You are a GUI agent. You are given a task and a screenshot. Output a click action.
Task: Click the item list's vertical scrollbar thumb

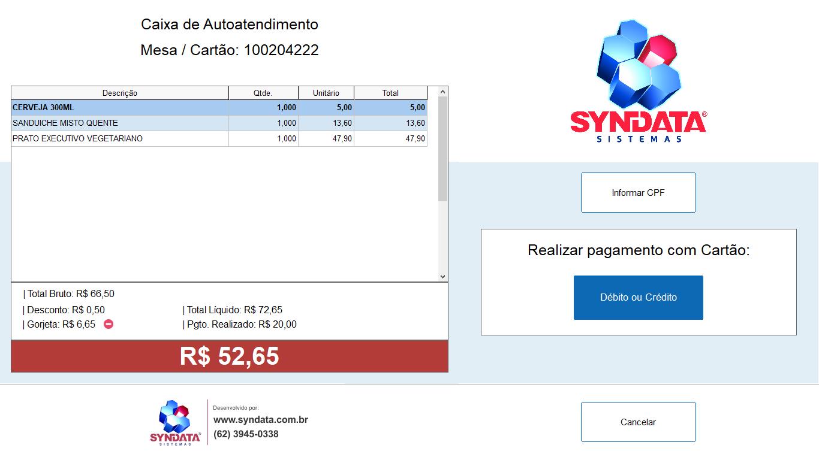(442, 149)
